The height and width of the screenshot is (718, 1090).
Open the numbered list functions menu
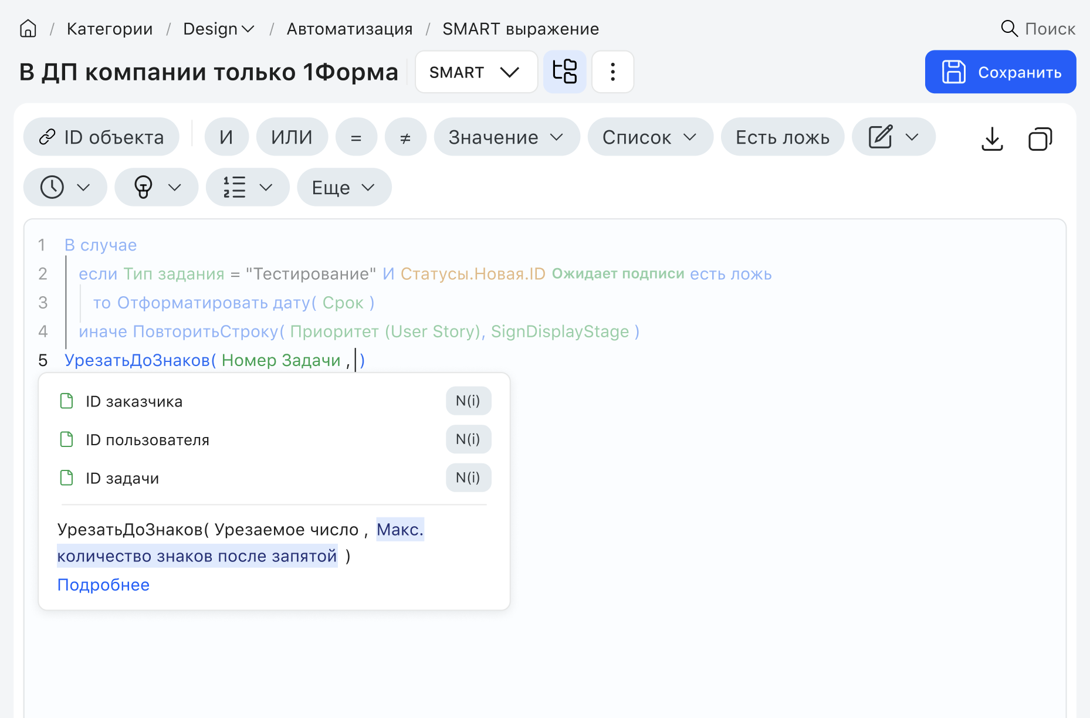pyautogui.click(x=247, y=187)
